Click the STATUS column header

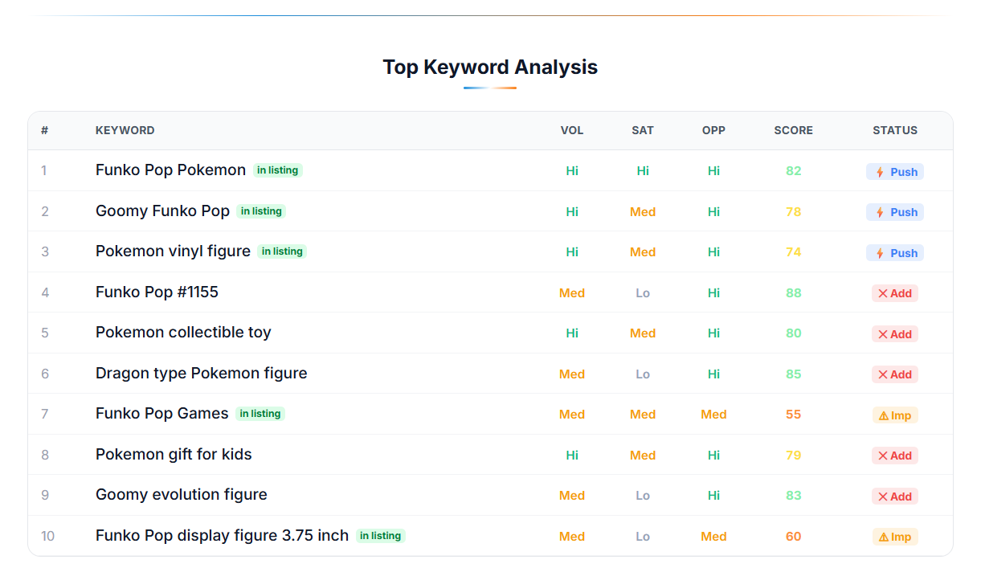[895, 130]
